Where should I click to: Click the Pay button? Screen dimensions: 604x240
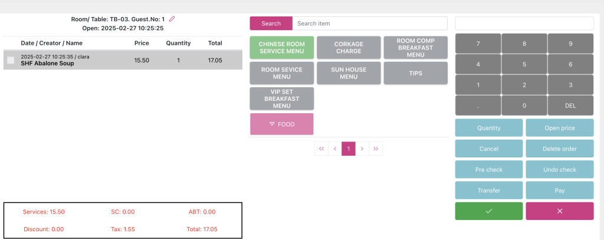(559, 190)
